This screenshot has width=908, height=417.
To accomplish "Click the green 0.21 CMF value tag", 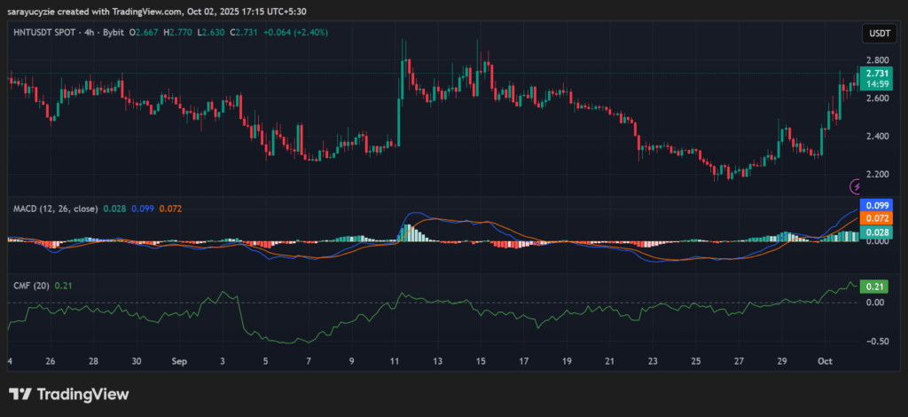I will point(875,287).
